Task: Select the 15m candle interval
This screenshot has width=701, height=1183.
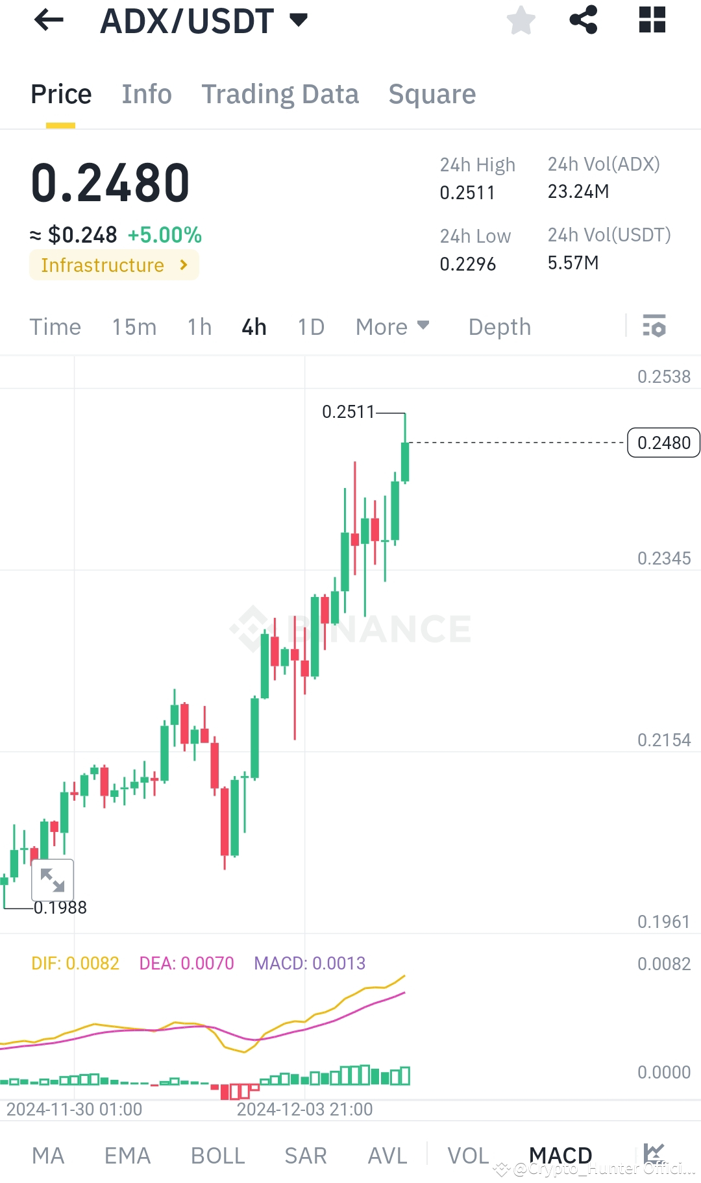Action: click(134, 327)
